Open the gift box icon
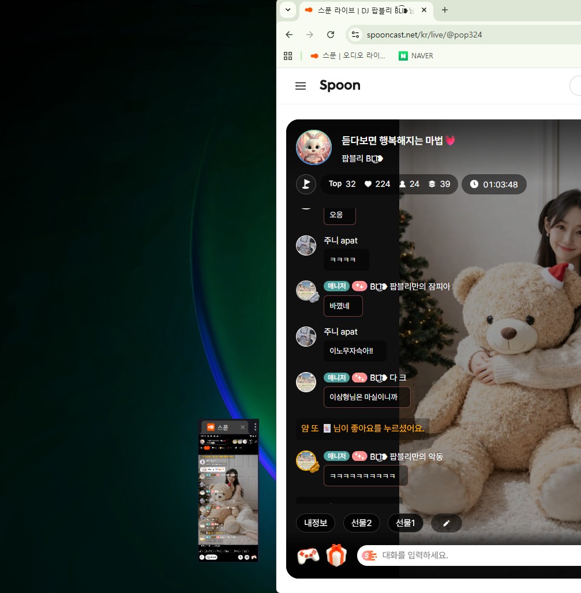This screenshot has height=593, width=581. [336, 556]
